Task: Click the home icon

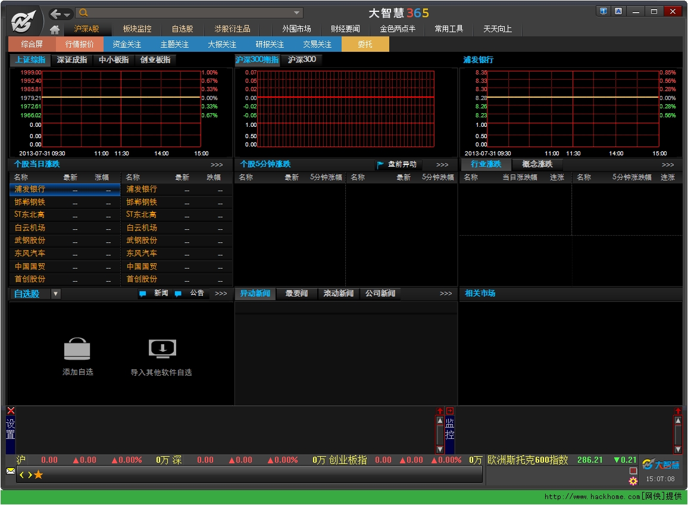Action: tap(54, 29)
